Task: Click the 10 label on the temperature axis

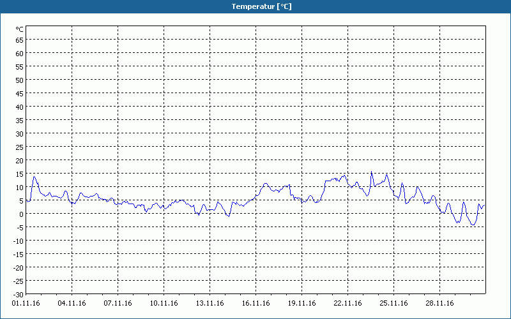Action: click(20, 188)
